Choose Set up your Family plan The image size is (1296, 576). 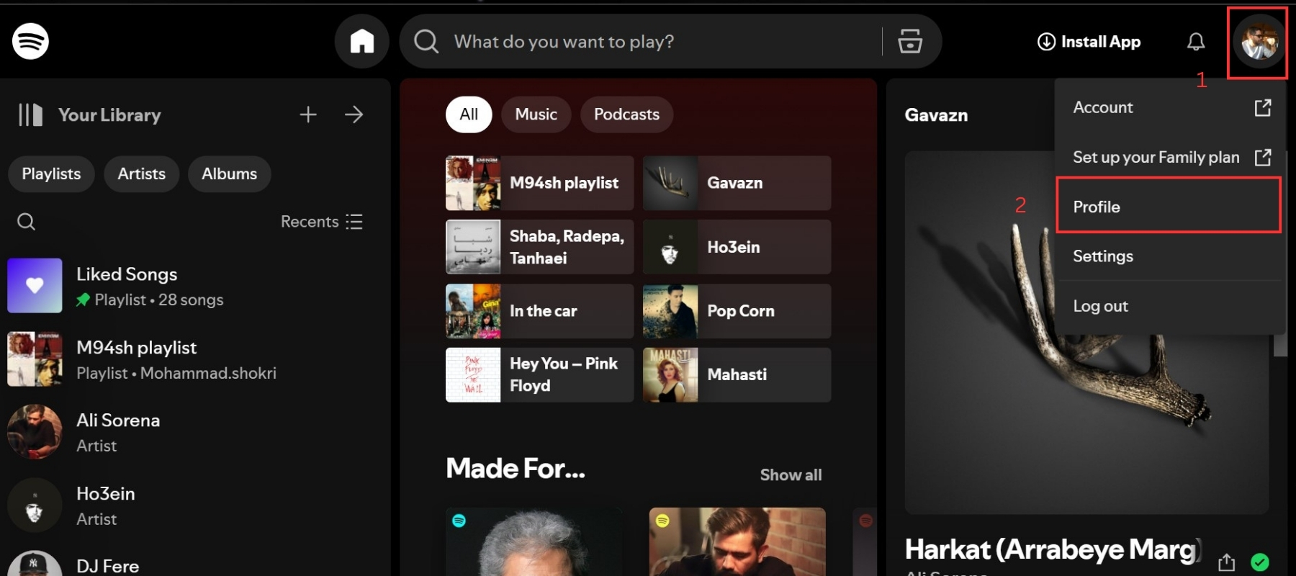(1171, 157)
